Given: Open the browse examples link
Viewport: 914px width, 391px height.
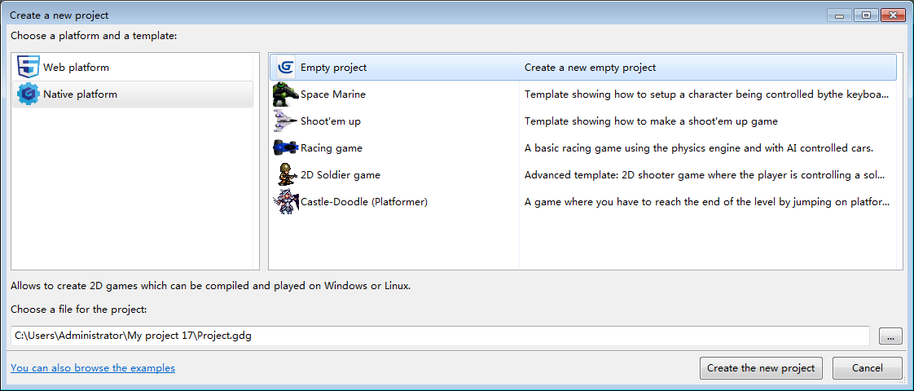Looking at the screenshot, I should (93, 368).
